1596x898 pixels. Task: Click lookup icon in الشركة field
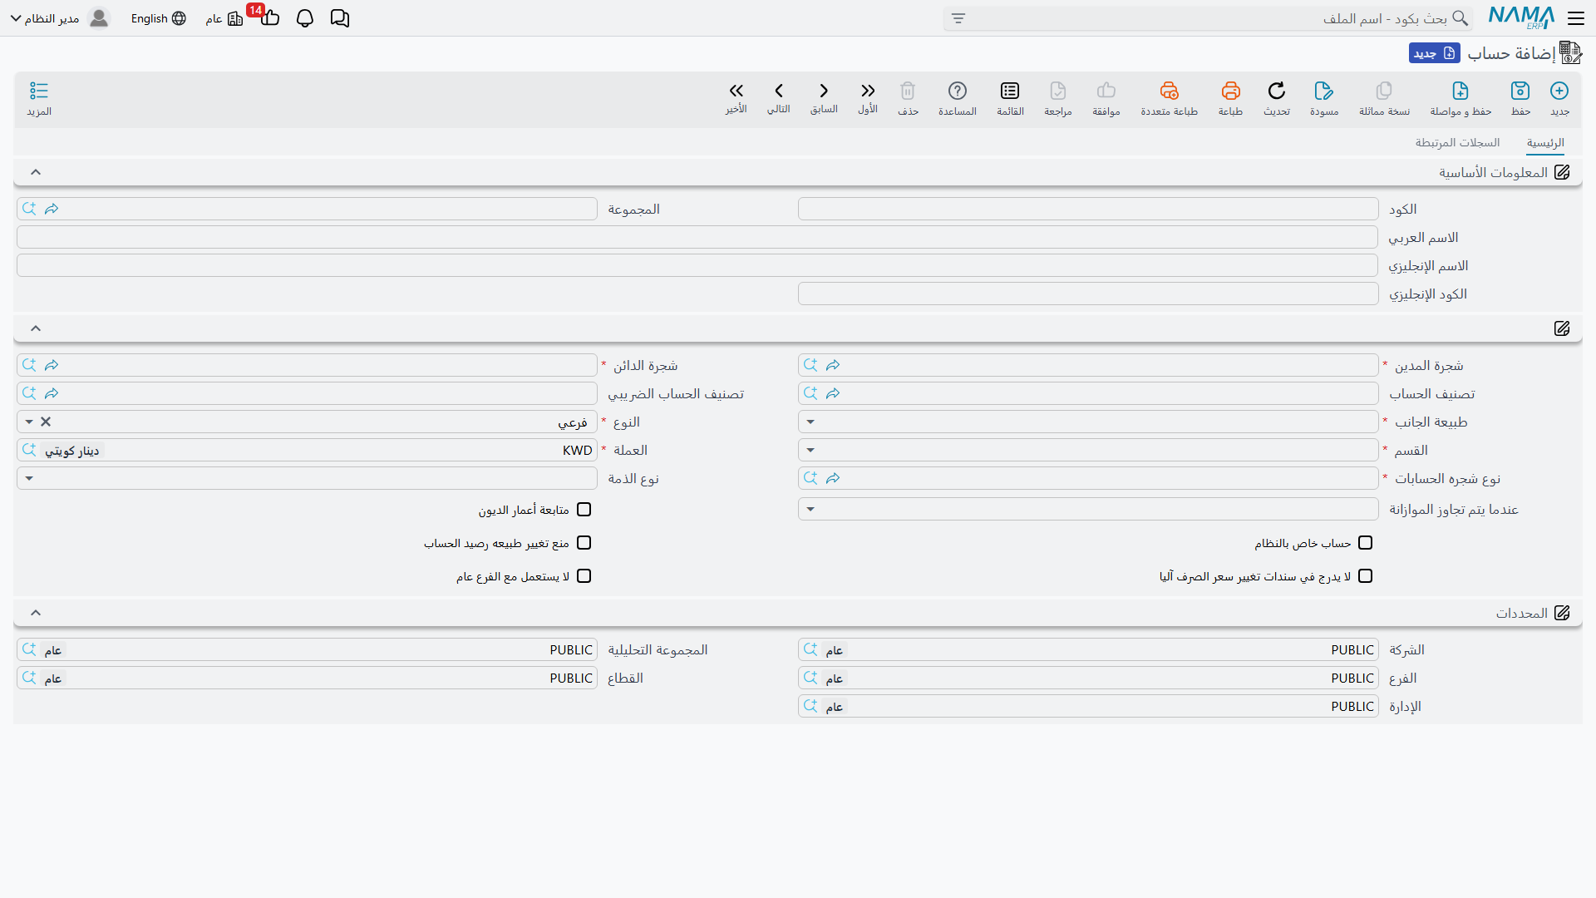click(810, 649)
